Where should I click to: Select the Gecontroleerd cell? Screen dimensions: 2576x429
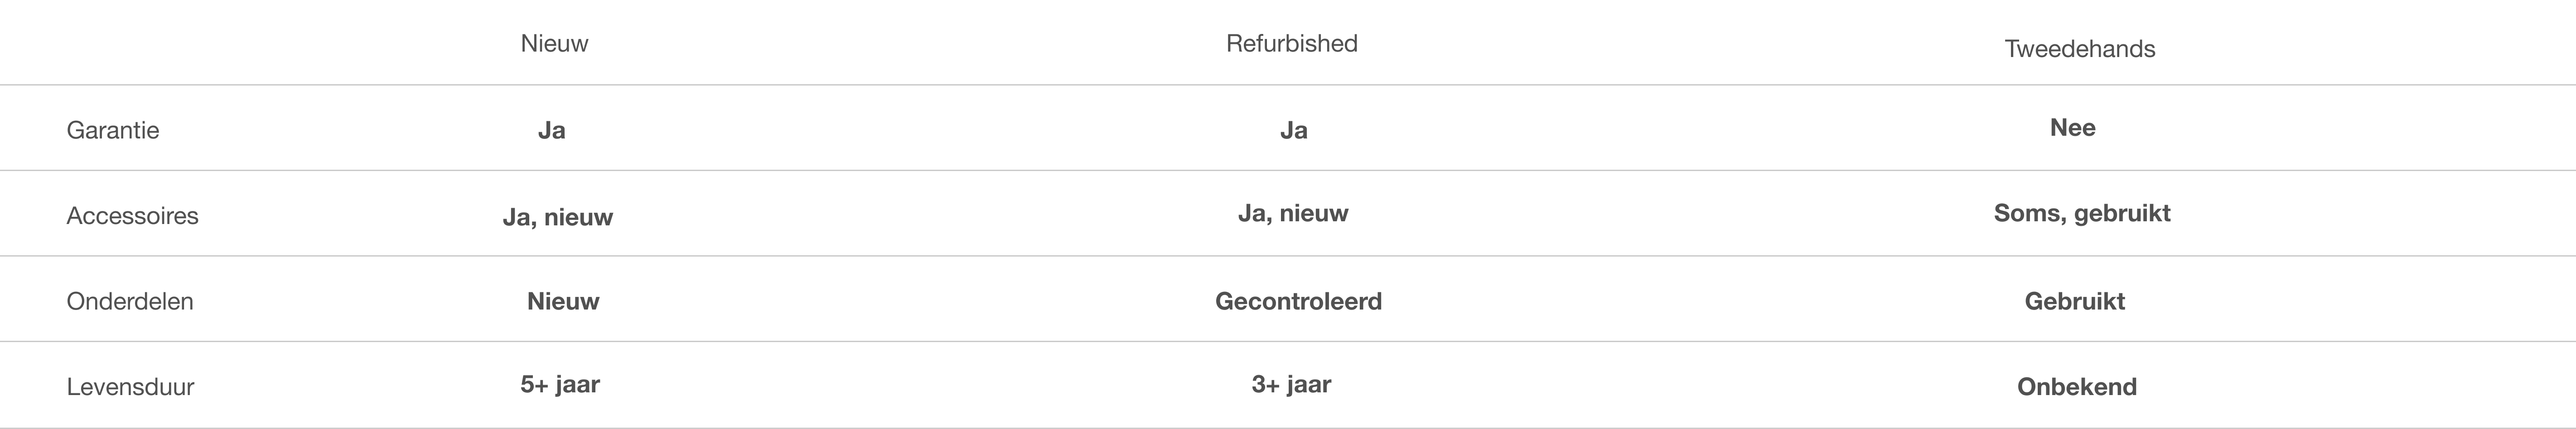(x=1298, y=301)
